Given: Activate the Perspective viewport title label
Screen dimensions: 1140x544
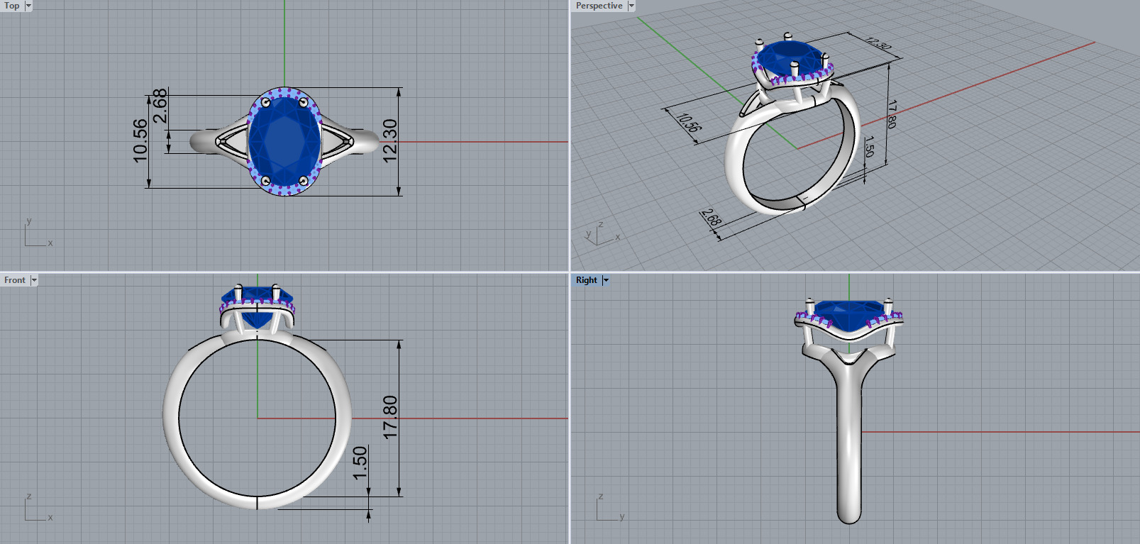Looking at the screenshot, I should tap(599, 6).
